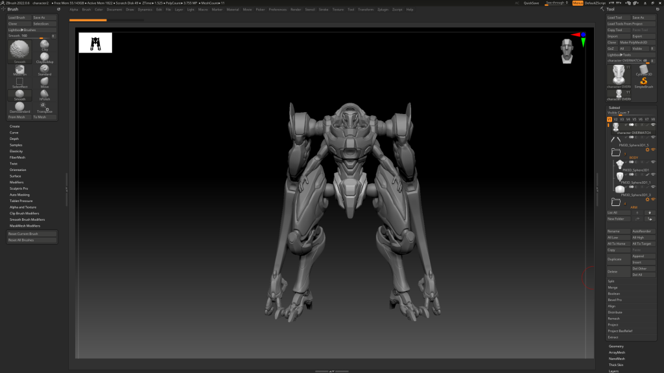664x373 pixels.
Task: Open ARM folder gear settings icon
Action: pyautogui.click(x=648, y=199)
